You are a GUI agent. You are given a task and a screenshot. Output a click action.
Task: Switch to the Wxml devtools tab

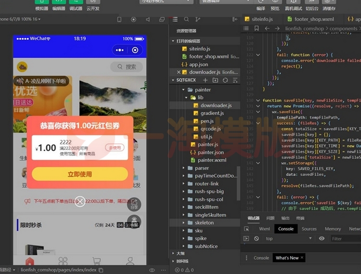[264, 229]
